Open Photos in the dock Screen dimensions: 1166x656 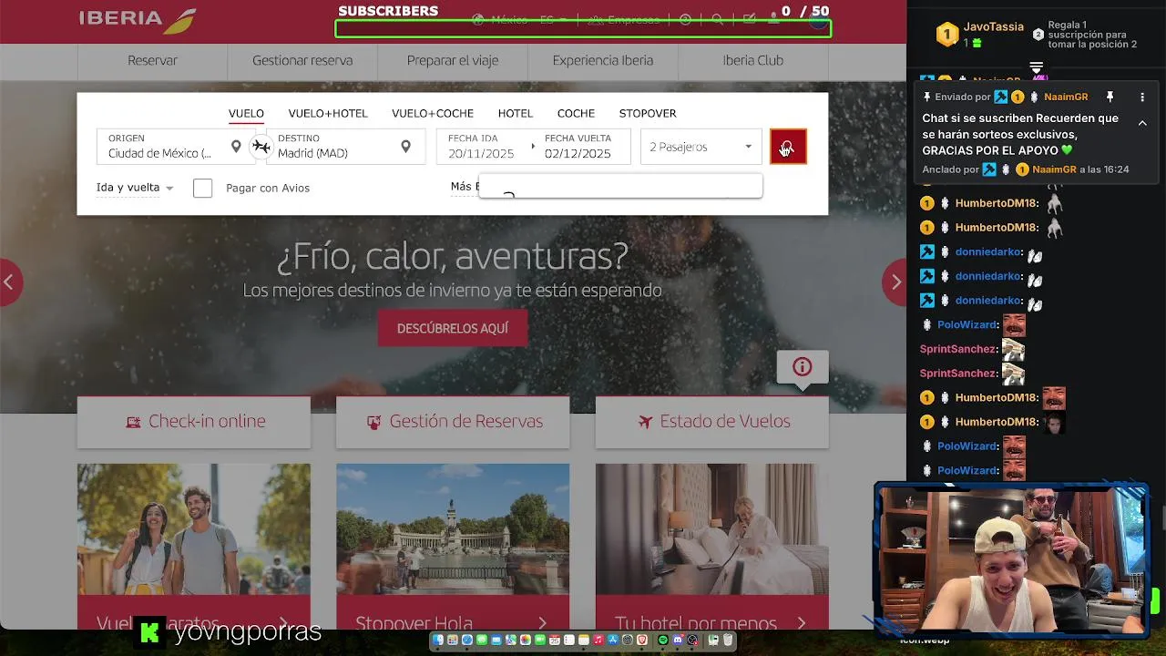[526, 640]
